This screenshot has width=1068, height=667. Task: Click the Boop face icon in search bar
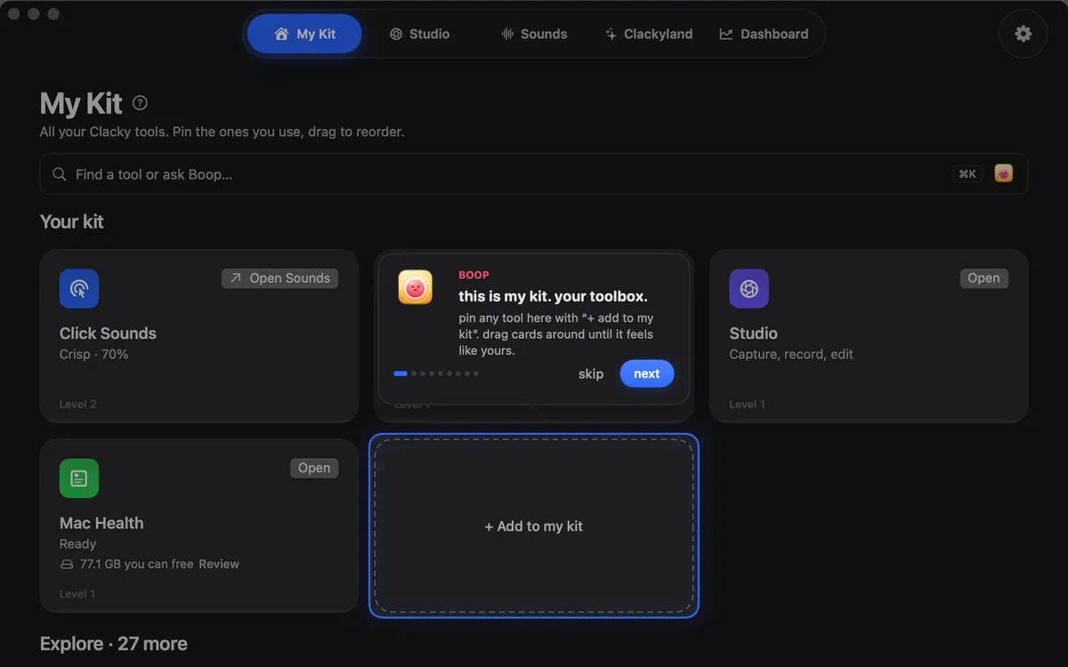1004,174
